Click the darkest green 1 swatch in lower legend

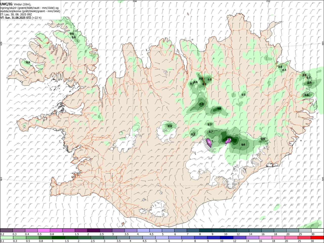pos(58,237)
